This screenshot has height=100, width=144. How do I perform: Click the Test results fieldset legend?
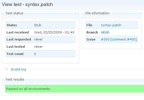click(15, 79)
